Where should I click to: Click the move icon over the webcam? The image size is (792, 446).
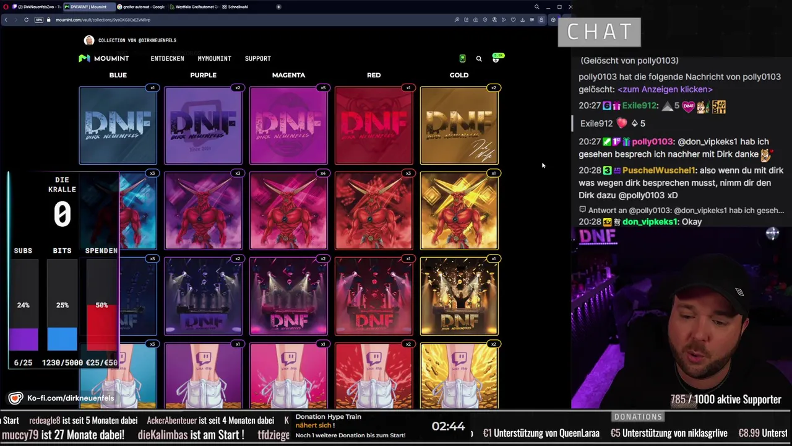[772, 234]
